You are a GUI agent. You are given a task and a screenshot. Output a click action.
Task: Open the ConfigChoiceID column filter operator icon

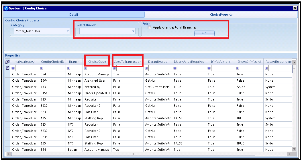42,68
